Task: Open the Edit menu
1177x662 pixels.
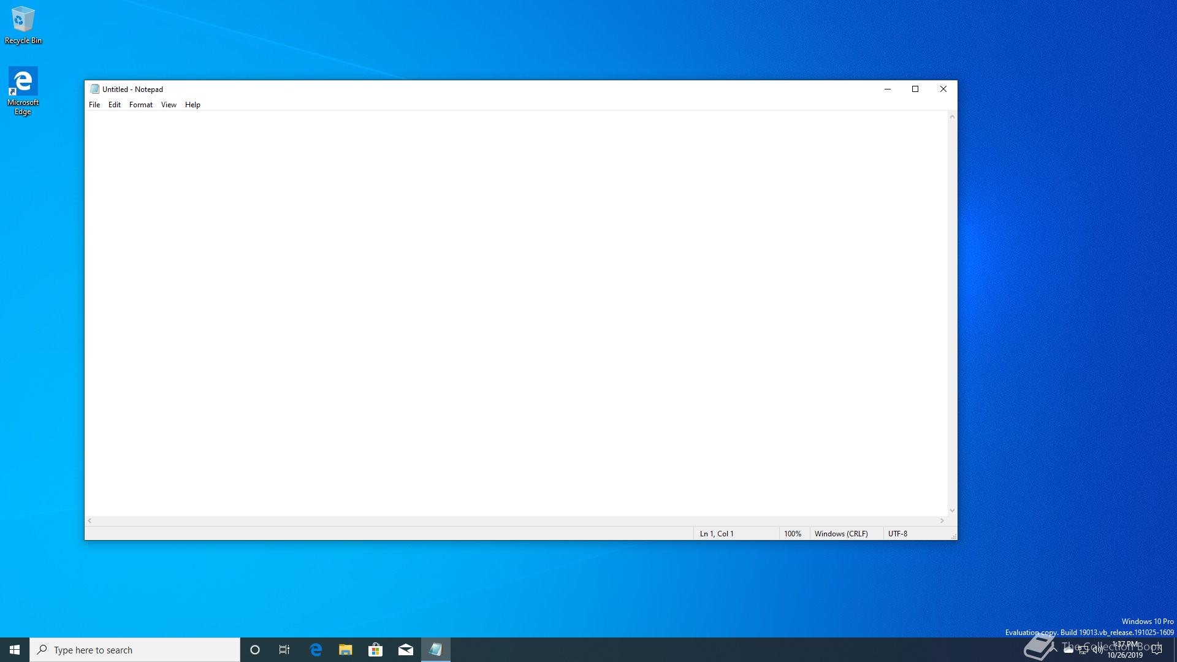Action: coord(115,105)
